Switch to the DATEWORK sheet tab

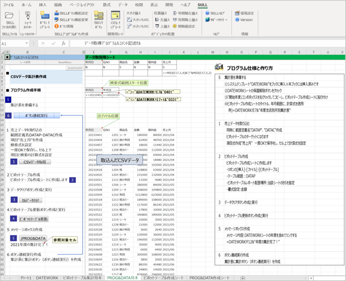tap(47, 278)
